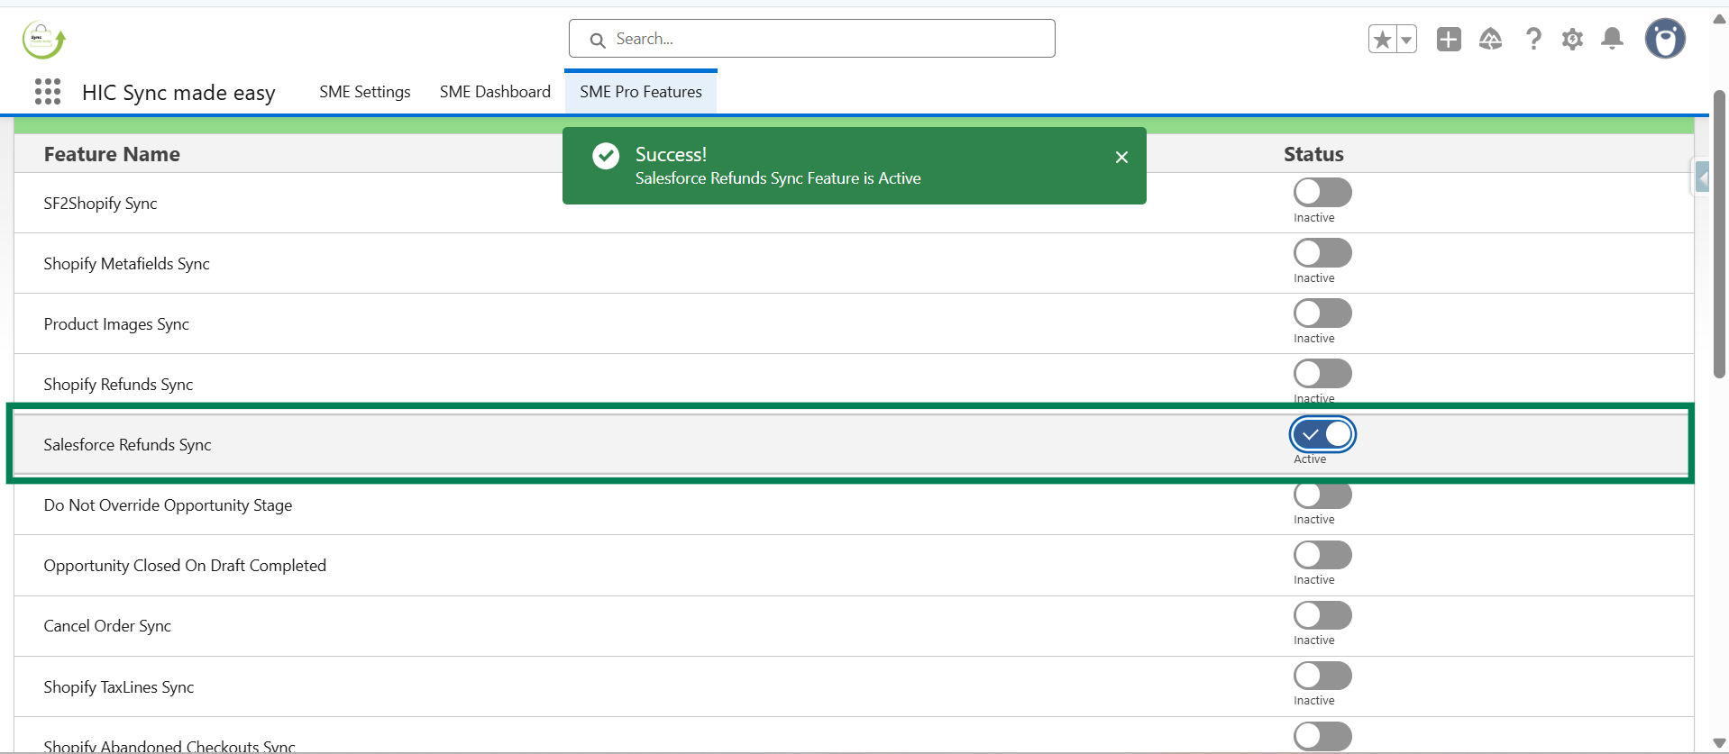Turn on Shopify Abandoned Checkouts Sync toggle

pos(1322,736)
